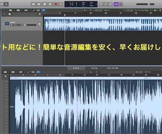This screenshot has height=134, width=162.
Task: Click the master volume slider at top right
Action: click(x=145, y=4)
